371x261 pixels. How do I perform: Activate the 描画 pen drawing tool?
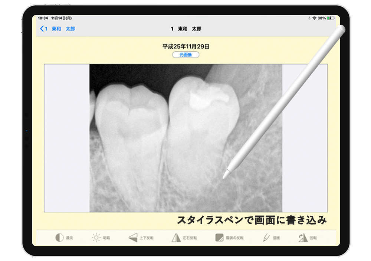[266, 238]
